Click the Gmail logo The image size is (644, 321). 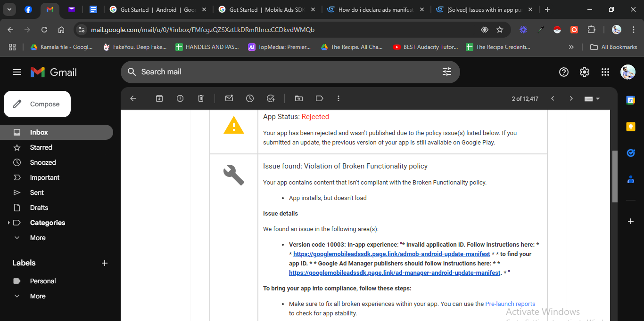tap(53, 72)
